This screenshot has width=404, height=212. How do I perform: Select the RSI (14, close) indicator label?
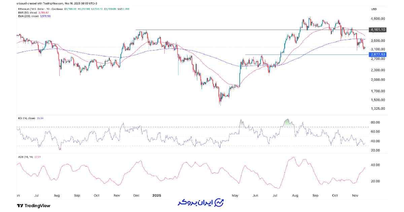pyautogui.click(x=26, y=118)
